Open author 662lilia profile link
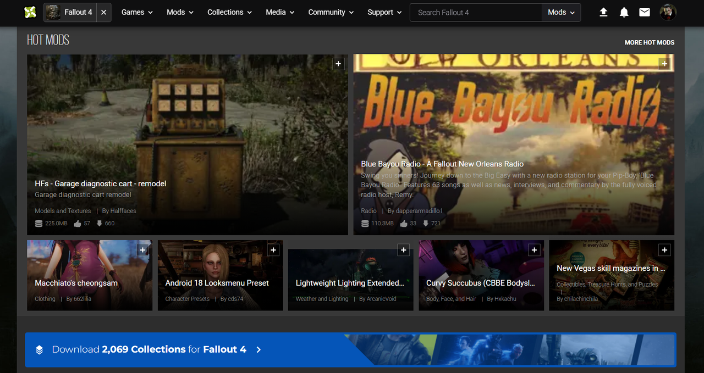The height and width of the screenshot is (373, 704). 82,299
